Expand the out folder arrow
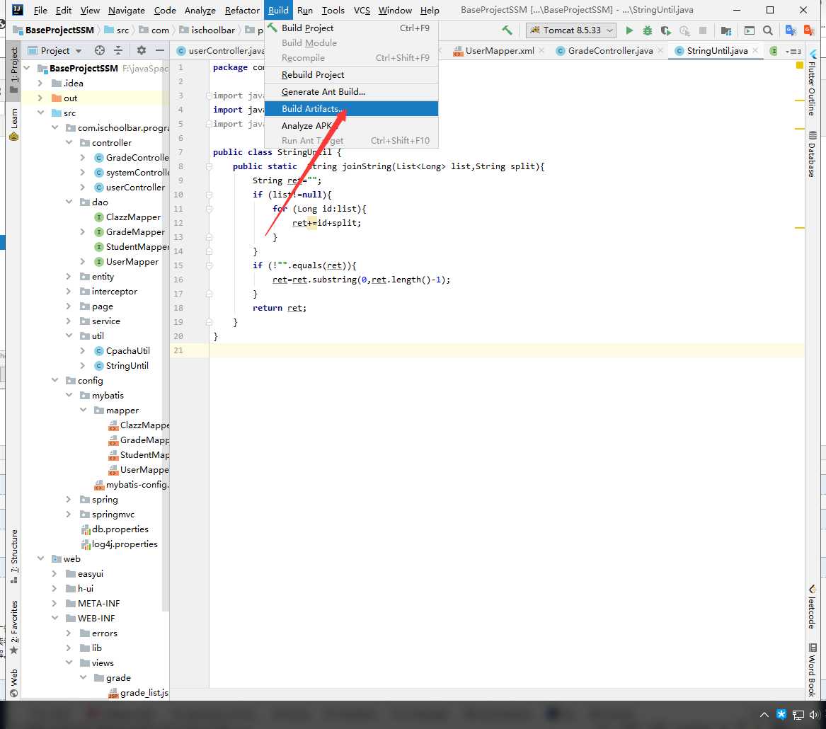Image resolution: width=826 pixels, height=729 pixels. [40, 98]
